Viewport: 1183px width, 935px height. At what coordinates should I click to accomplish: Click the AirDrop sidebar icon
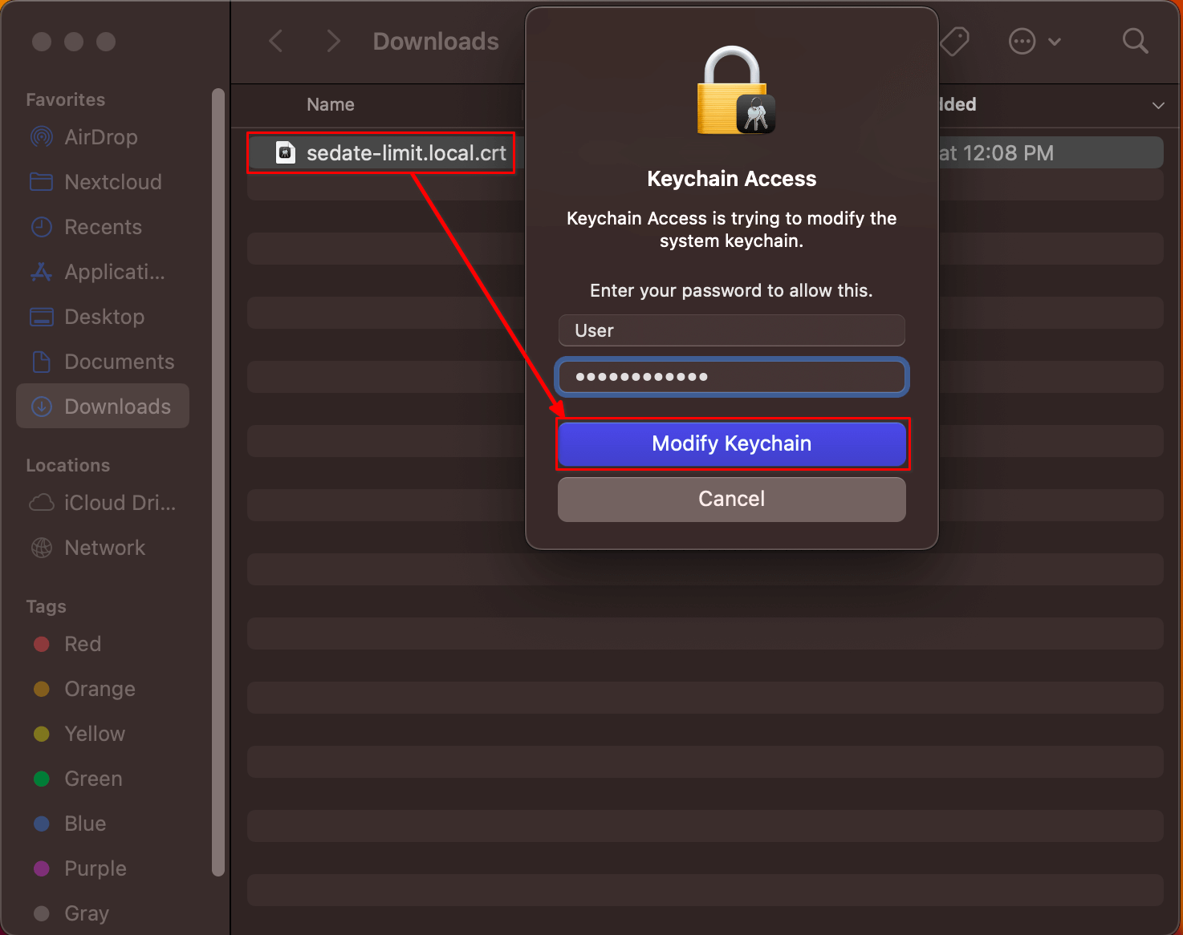42,137
